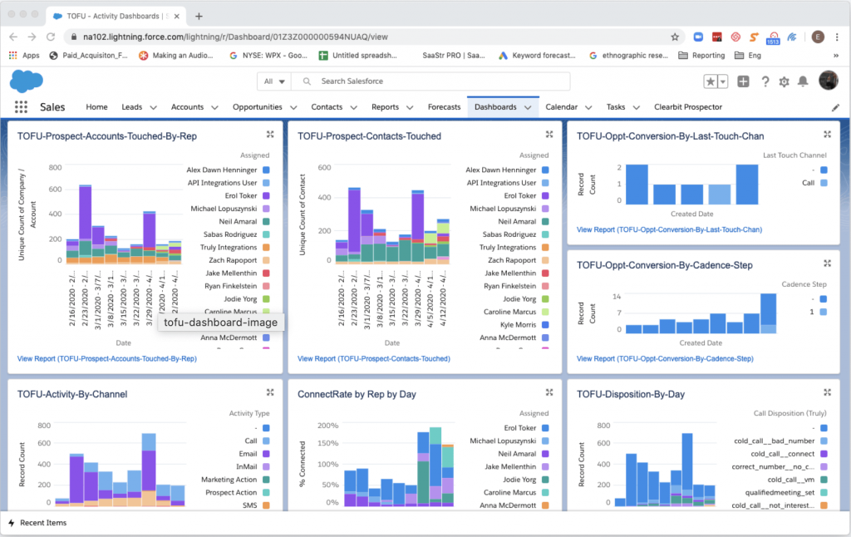
Task: Open the All search scope dropdown
Action: pos(274,81)
